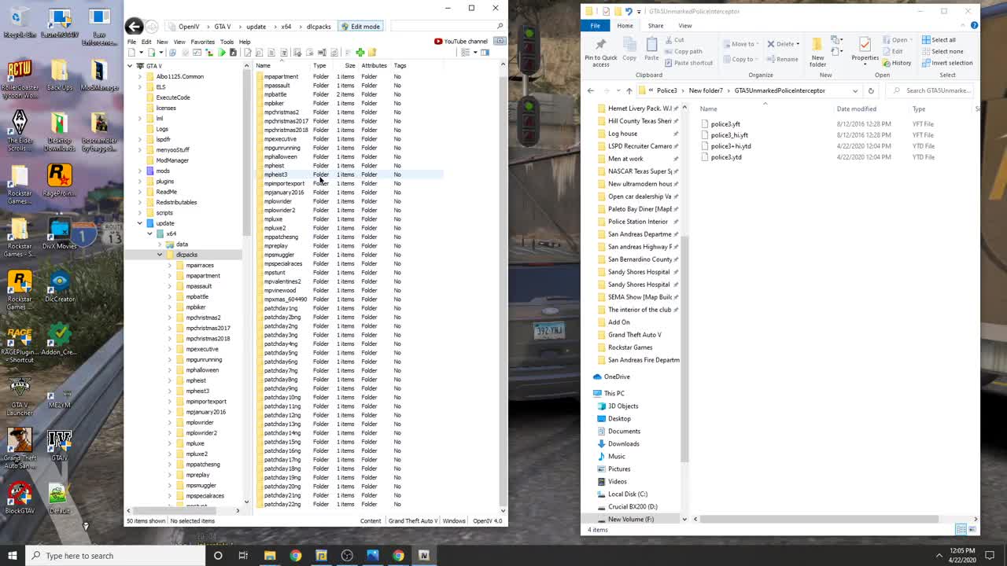Select mpheist3 row in OpenIV file list

click(x=349, y=175)
